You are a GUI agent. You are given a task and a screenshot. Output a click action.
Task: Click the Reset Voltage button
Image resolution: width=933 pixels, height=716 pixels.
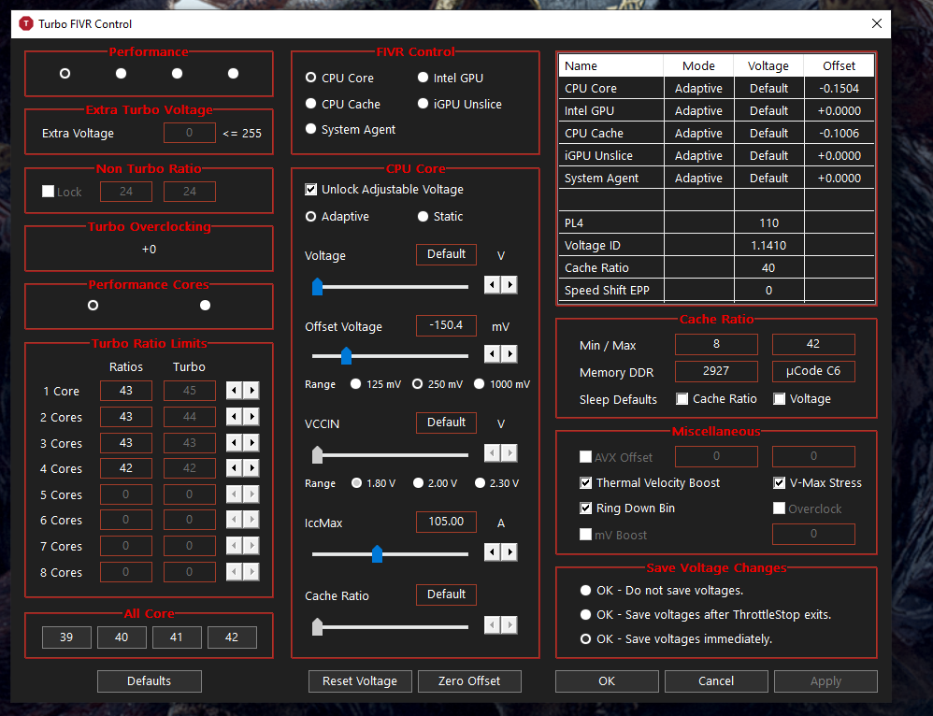click(360, 680)
